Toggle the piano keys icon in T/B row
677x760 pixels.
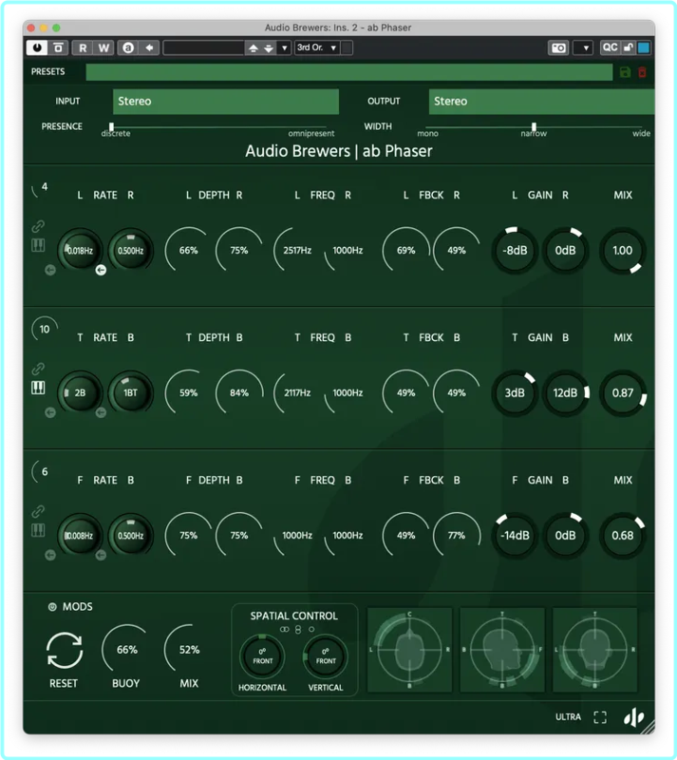[x=38, y=388]
